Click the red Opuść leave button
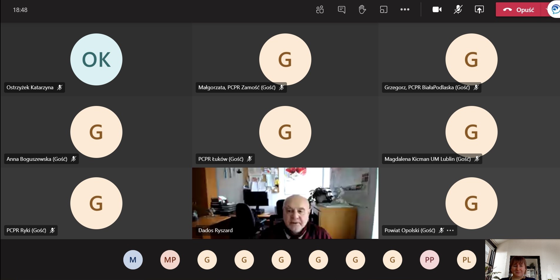Image resolution: width=560 pixels, height=280 pixels. 519,10
